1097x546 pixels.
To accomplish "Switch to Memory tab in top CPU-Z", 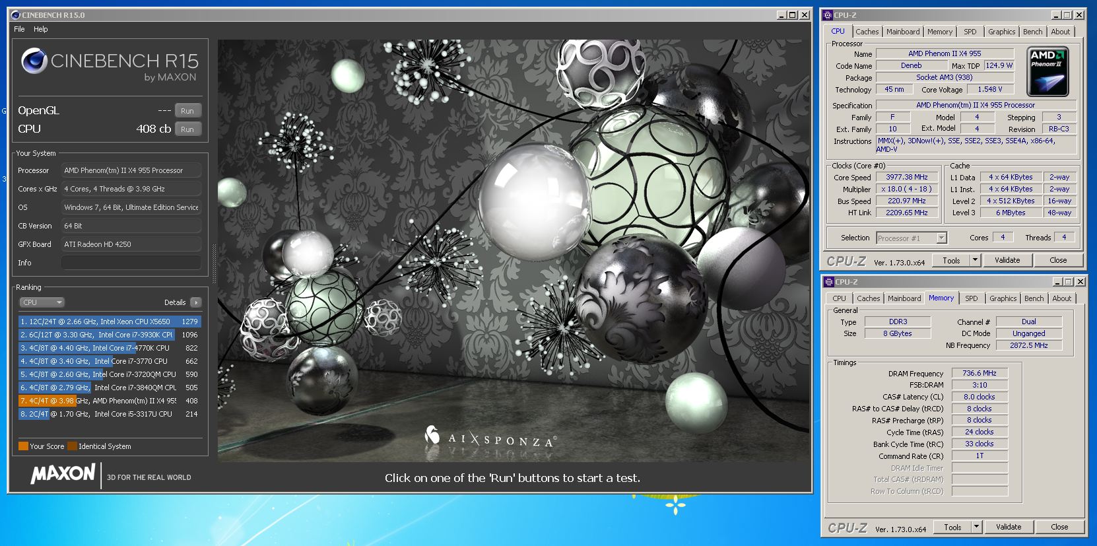I will pos(939,32).
